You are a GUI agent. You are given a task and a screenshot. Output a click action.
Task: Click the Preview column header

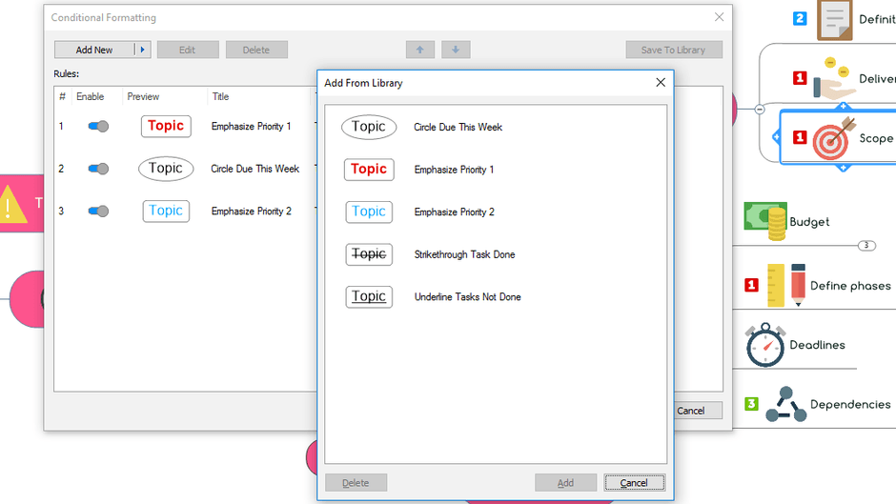coord(143,96)
